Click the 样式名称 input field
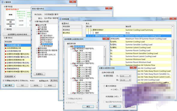The image size is (177, 111). 77,14
